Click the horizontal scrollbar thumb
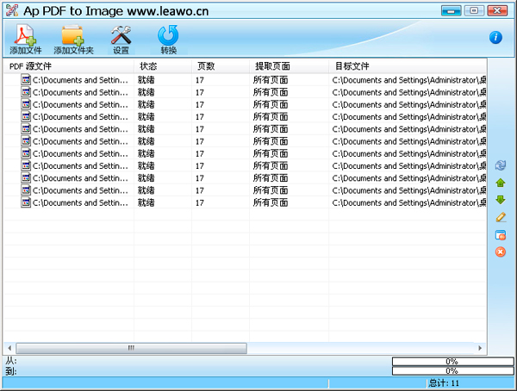 coord(131,348)
